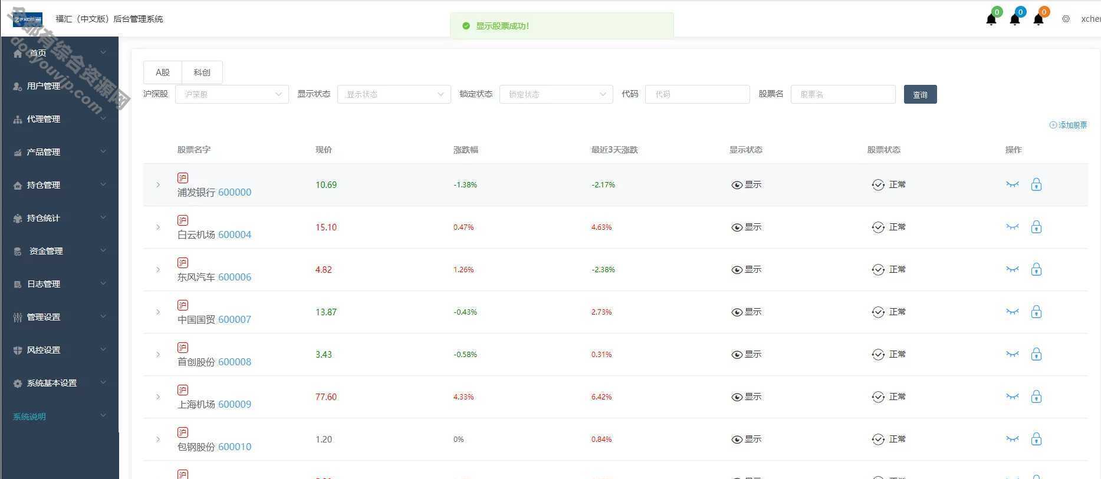The image size is (1101, 479).
Task: Click the 正常 status check icon for 浦发银行
Action: click(x=878, y=185)
